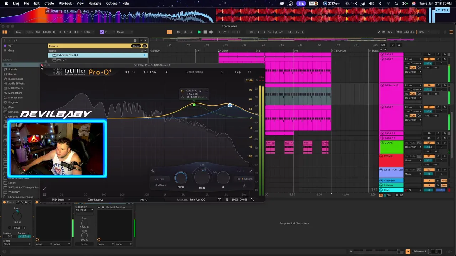Screen dimensions: 456x256
Task: Click the Tap tempo button
Action: pos(37,32)
